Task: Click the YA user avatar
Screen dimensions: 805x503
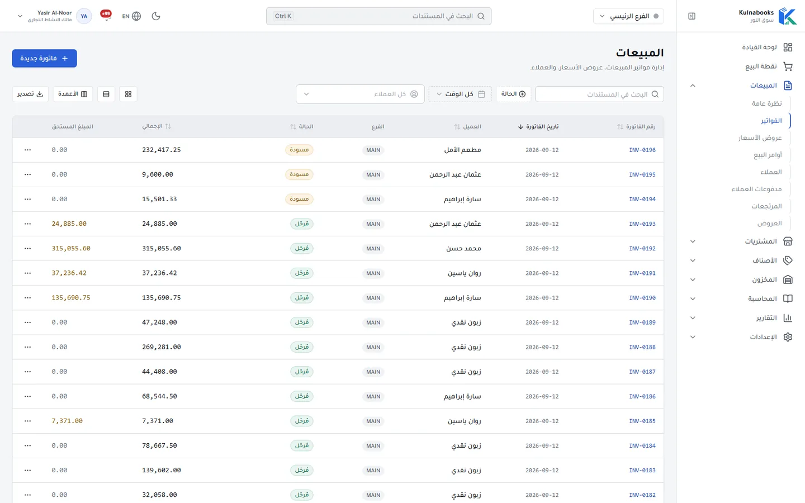Action: 84,16
